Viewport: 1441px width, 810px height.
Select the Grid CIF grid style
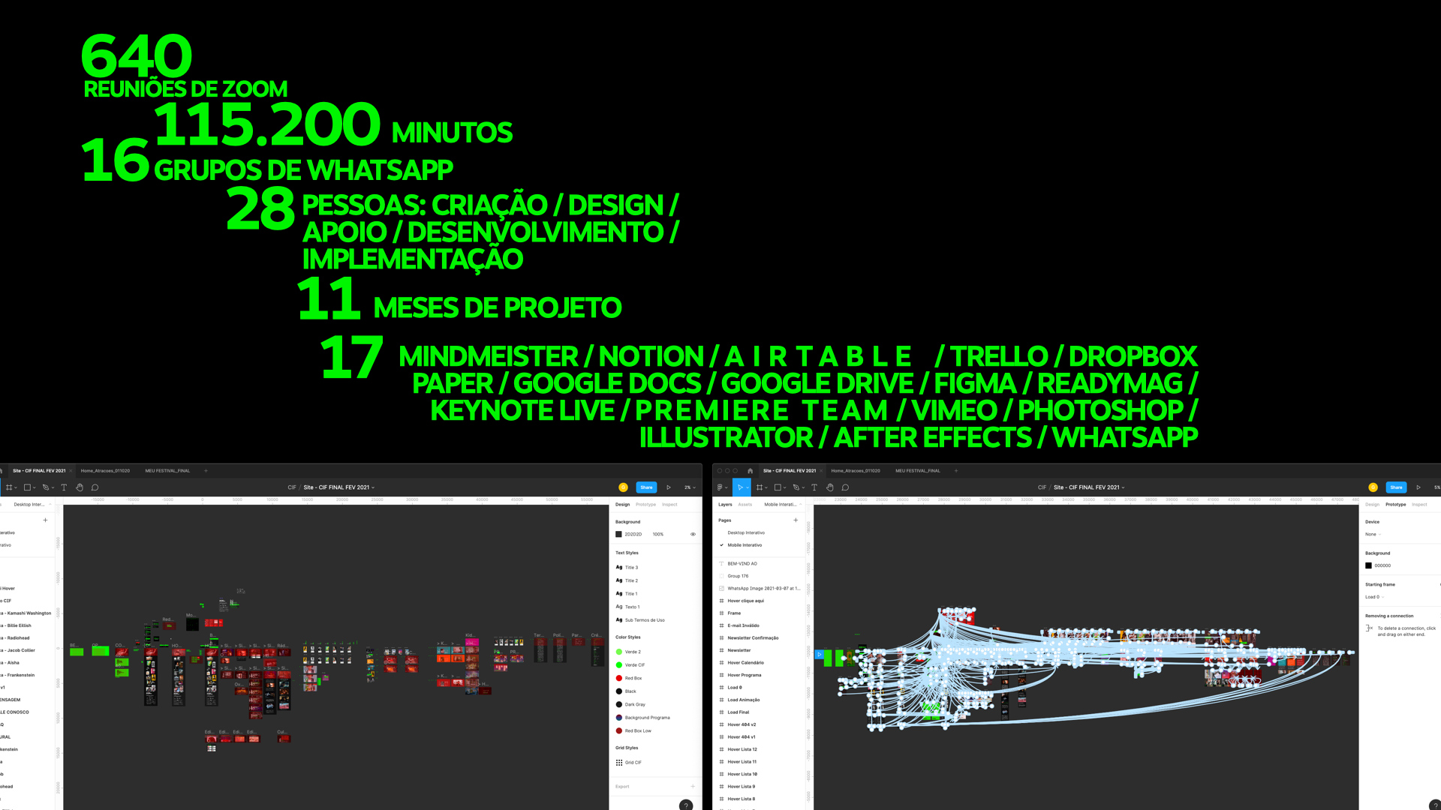[629, 763]
